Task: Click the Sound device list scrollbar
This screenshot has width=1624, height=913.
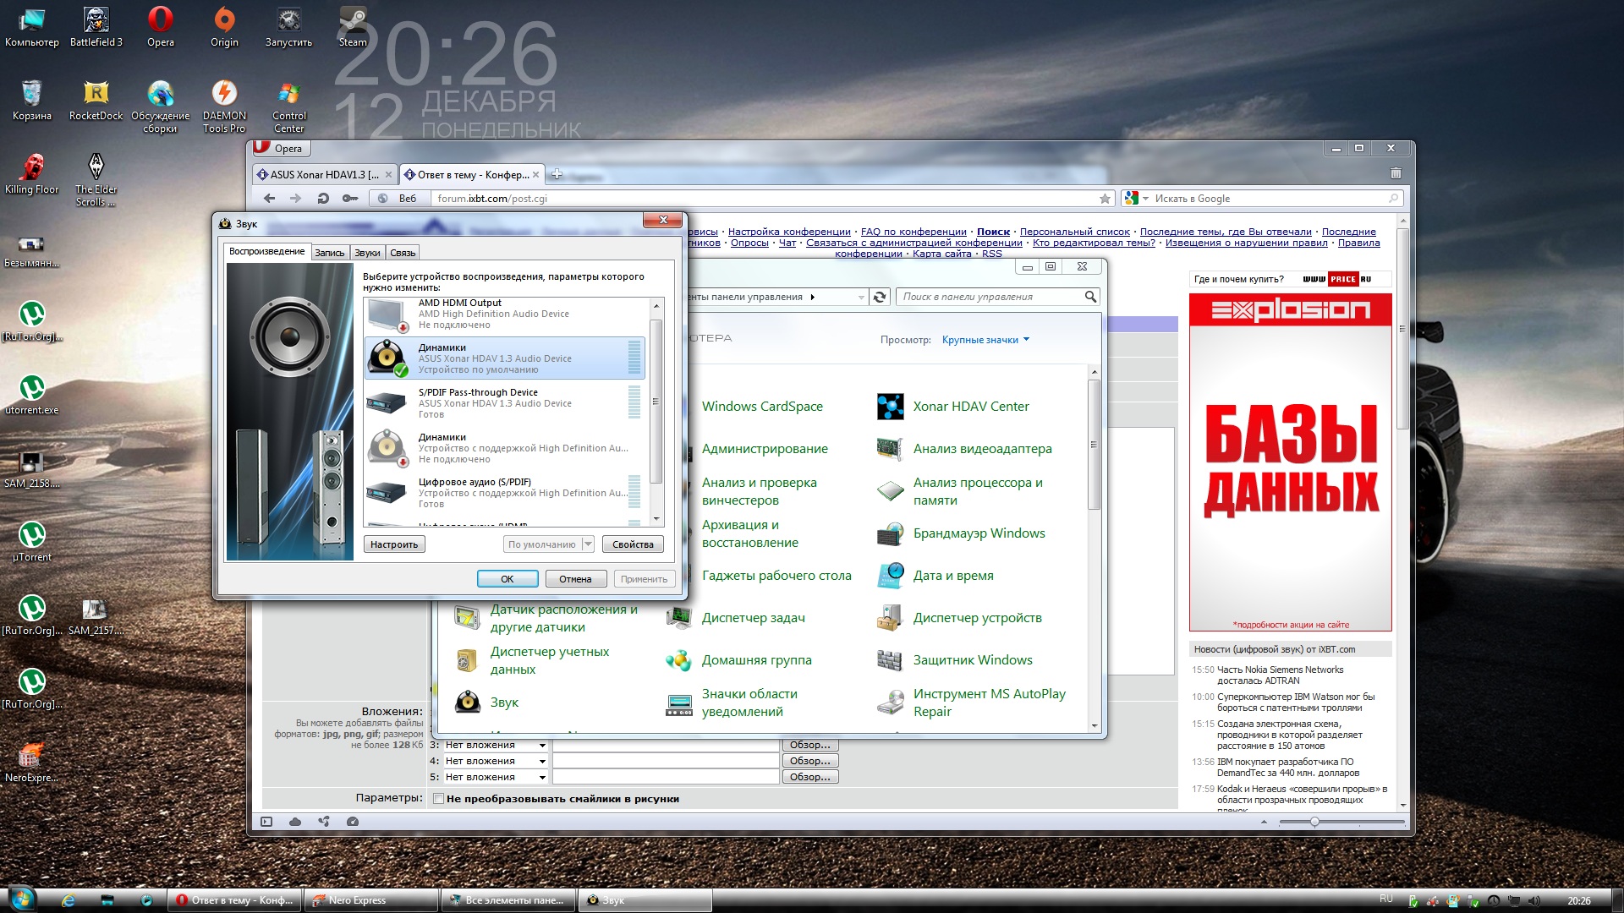Action: click(x=656, y=402)
